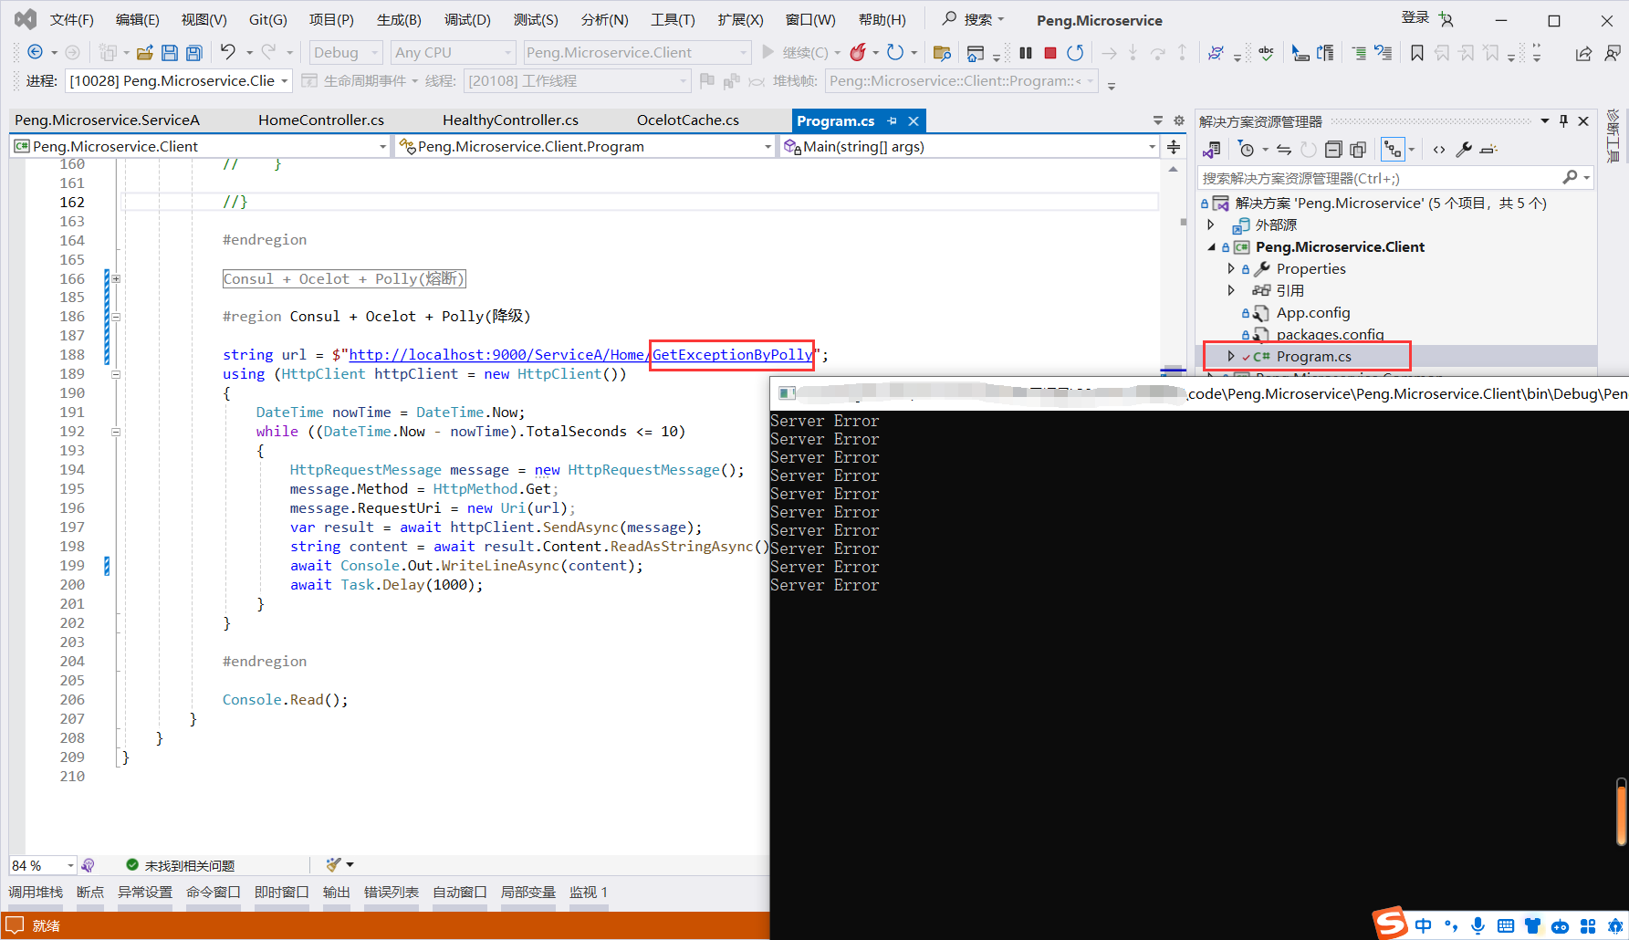Save the current file with the single floppy icon

point(170,53)
